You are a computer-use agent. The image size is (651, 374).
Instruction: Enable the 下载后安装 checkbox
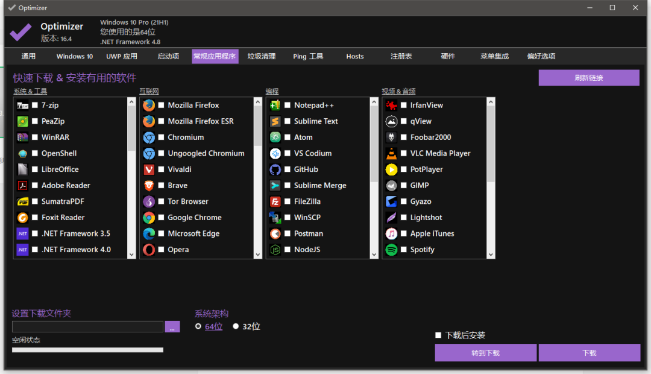tap(438, 335)
